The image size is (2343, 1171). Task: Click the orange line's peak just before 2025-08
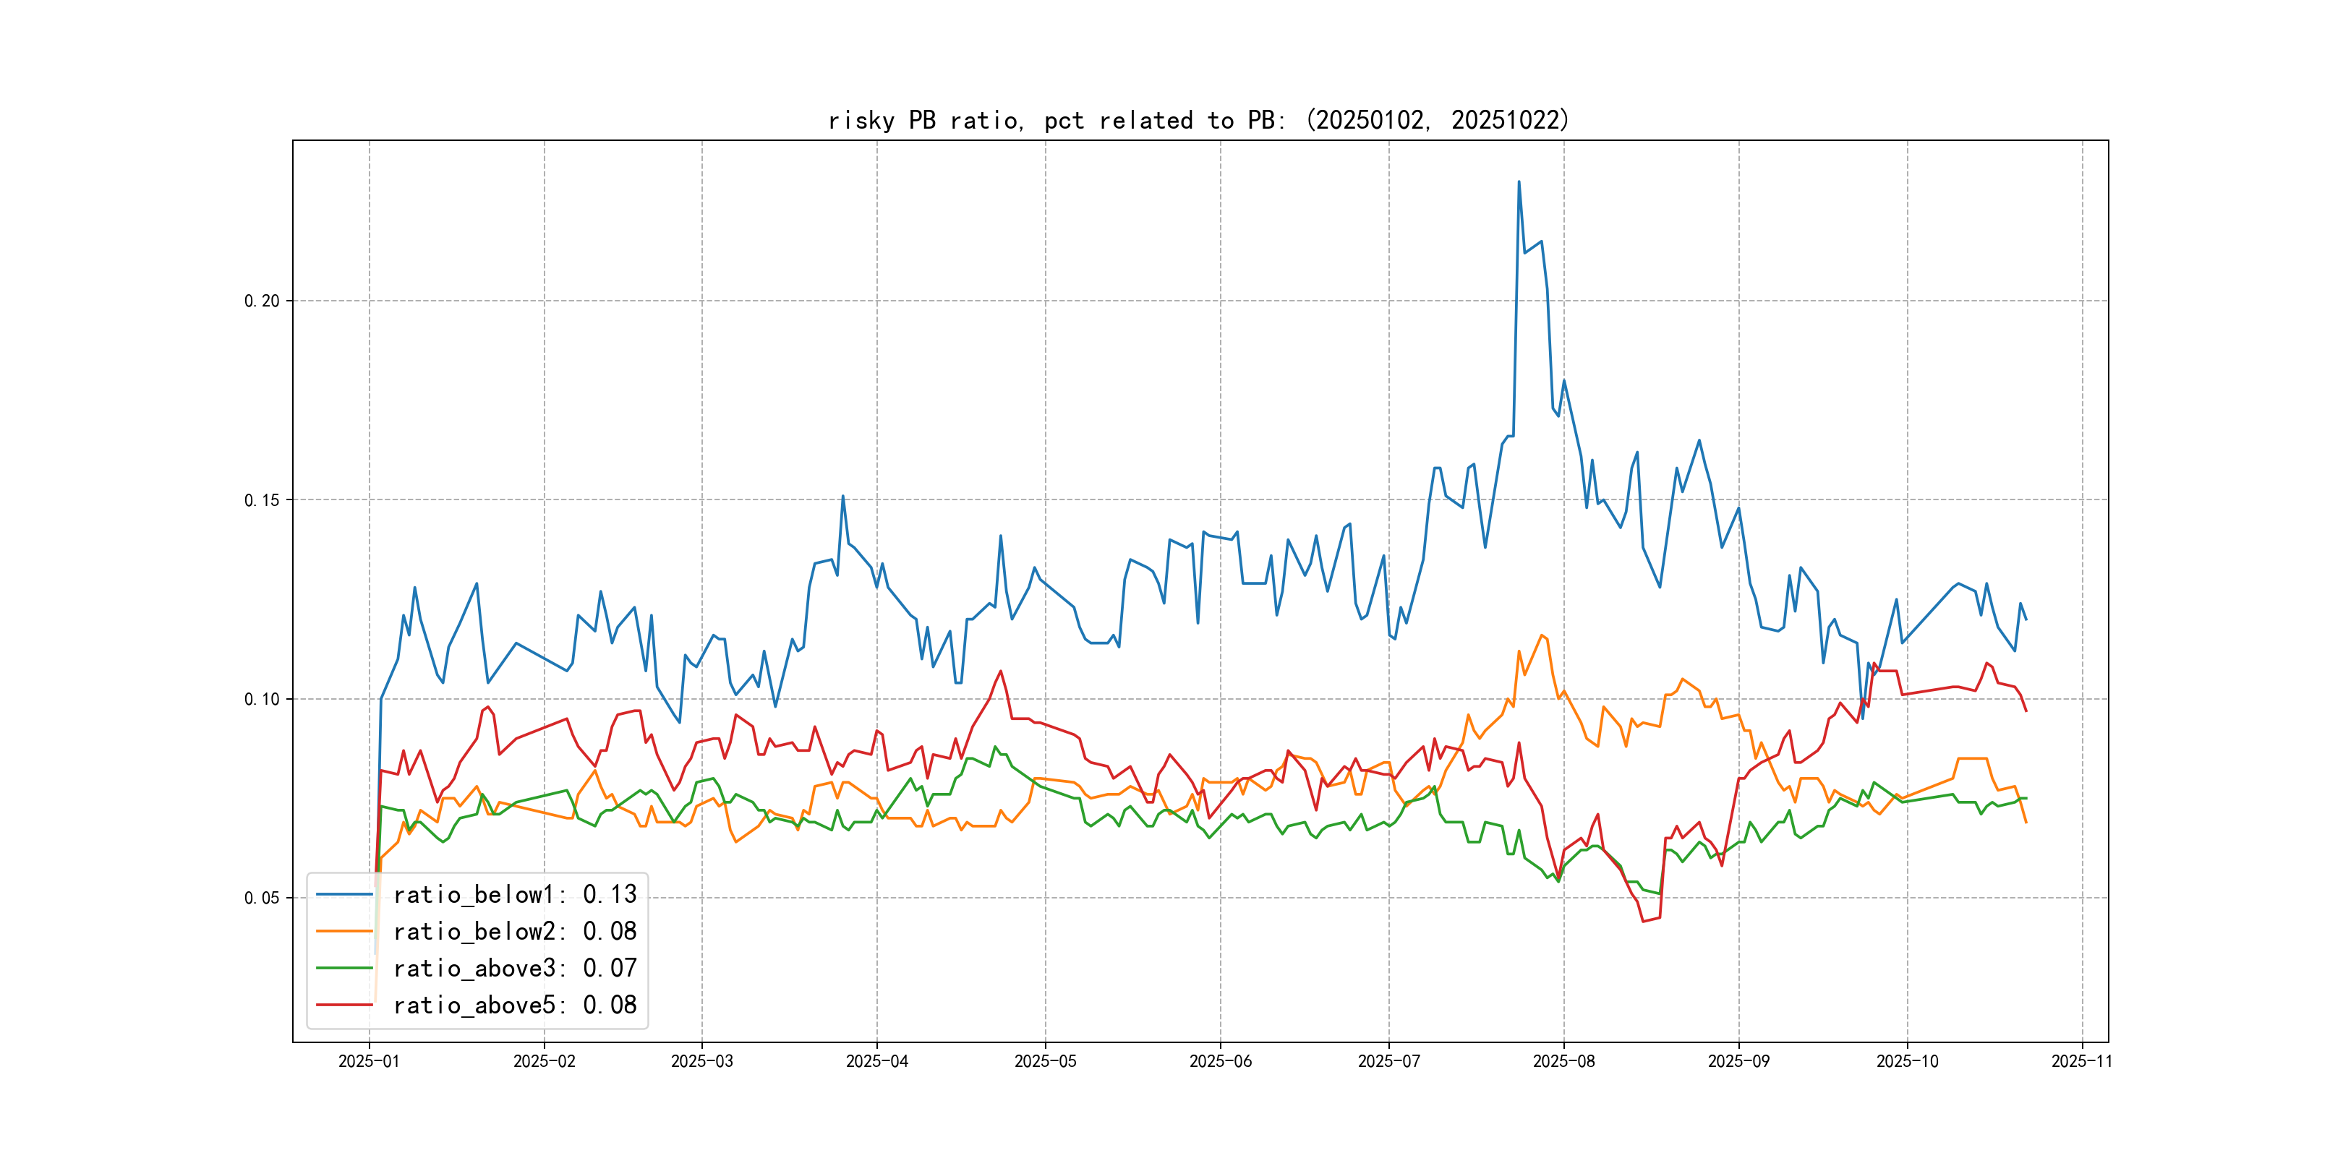tap(1541, 635)
